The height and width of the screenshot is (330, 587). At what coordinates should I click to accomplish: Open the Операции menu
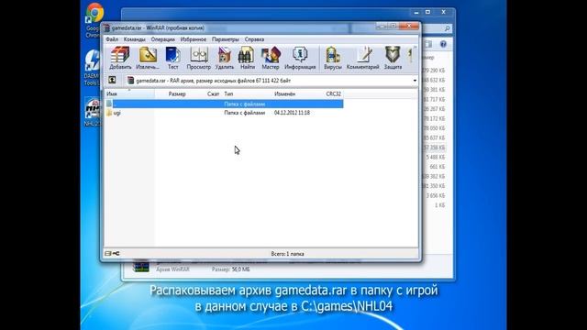pos(163,39)
